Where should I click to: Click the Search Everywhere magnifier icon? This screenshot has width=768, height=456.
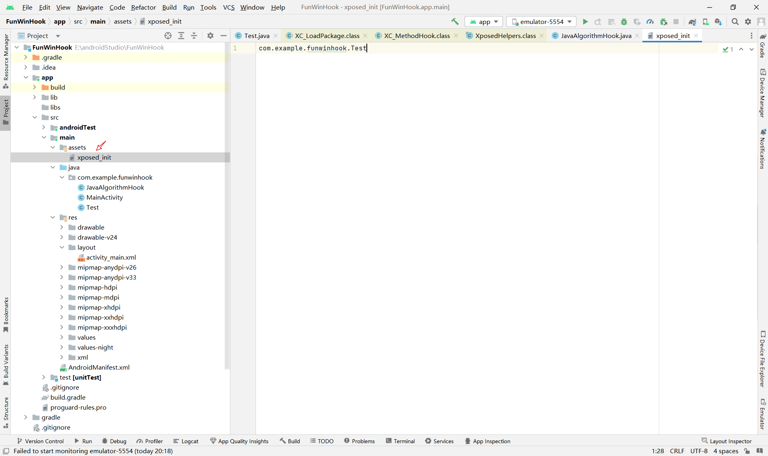pyautogui.click(x=735, y=22)
